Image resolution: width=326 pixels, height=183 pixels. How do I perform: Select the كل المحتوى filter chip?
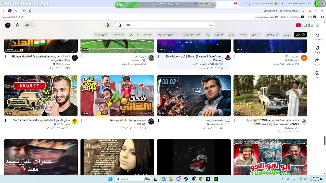click(301, 35)
